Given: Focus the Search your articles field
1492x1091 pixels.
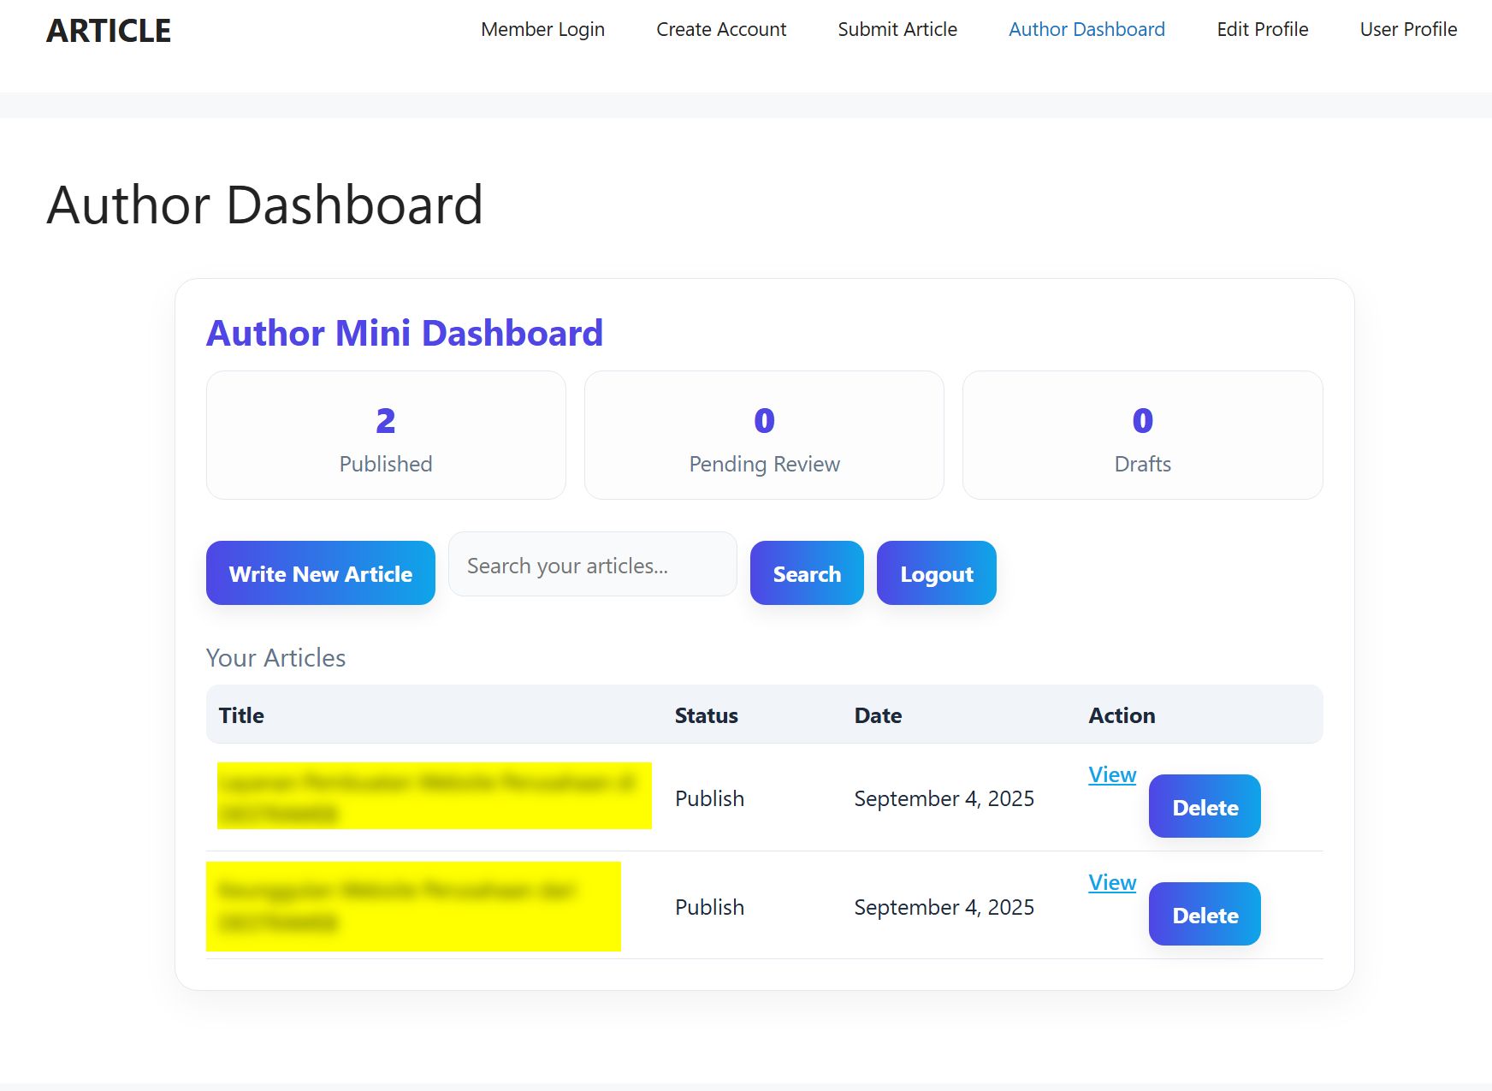Looking at the screenshot, I should pyautogui.click(x=592, y=565).
